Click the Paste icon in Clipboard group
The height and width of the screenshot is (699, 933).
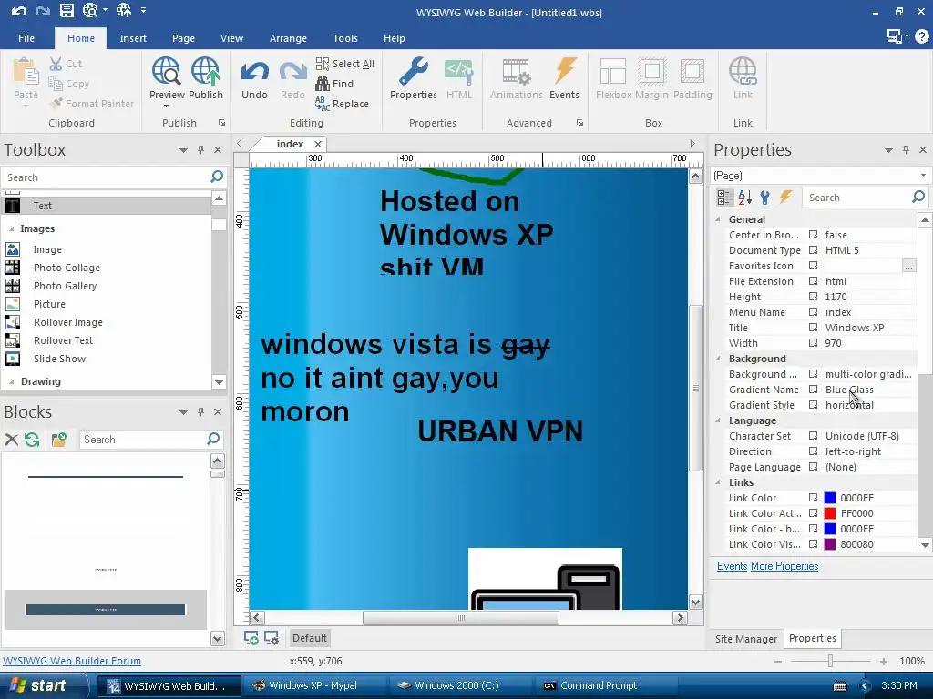tap(26, 73)
